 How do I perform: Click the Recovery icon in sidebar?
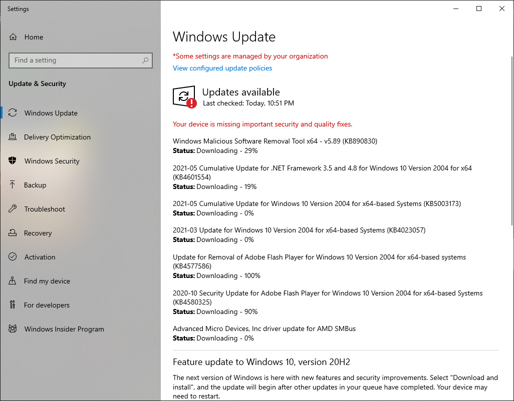coord(13,233)
